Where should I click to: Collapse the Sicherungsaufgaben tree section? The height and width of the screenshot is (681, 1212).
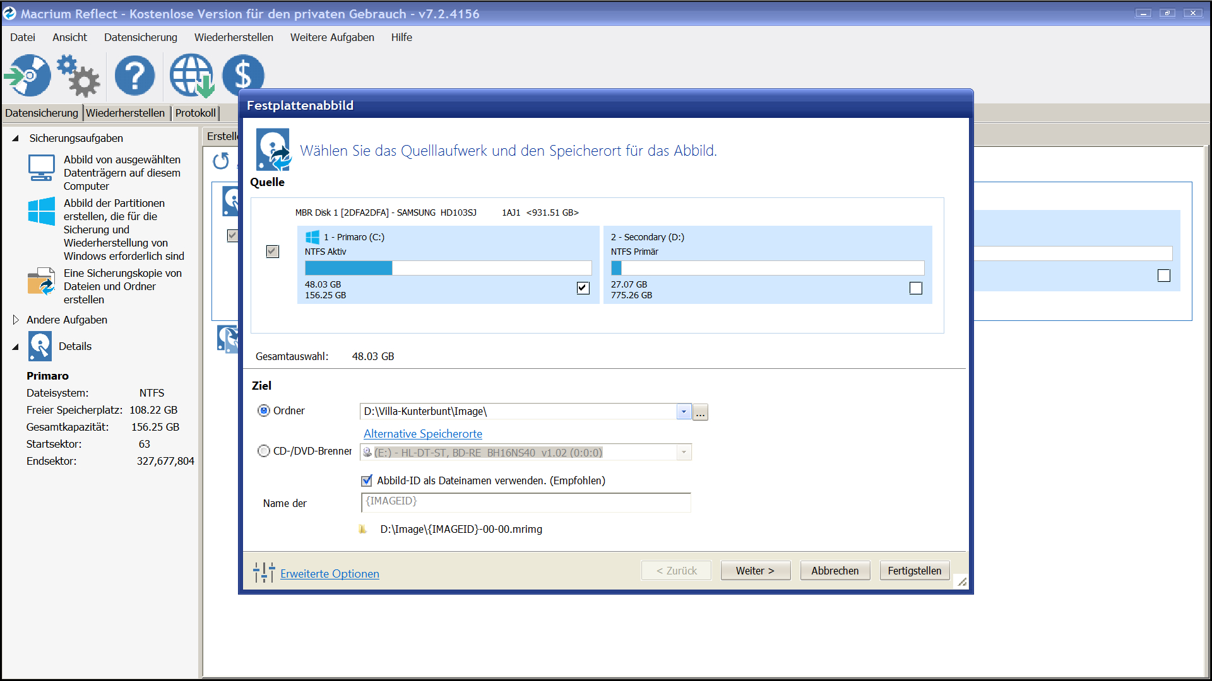pos(16,138)
